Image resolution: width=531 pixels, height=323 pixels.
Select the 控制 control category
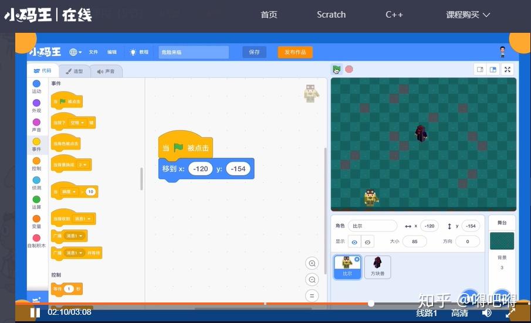36,164
